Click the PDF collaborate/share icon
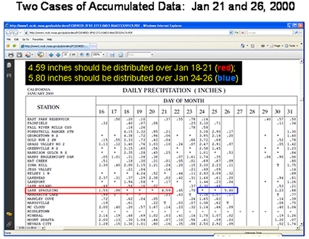Screen dimensions: 309x239 28,55
